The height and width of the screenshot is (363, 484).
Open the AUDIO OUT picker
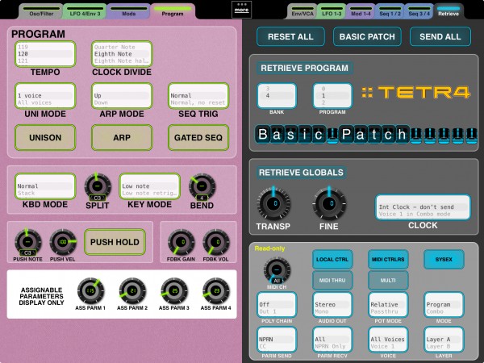point(332,305)
